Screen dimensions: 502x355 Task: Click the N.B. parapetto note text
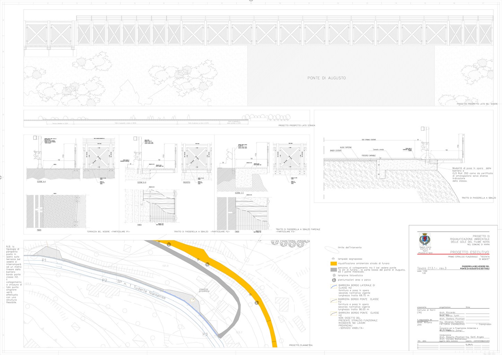14,274
